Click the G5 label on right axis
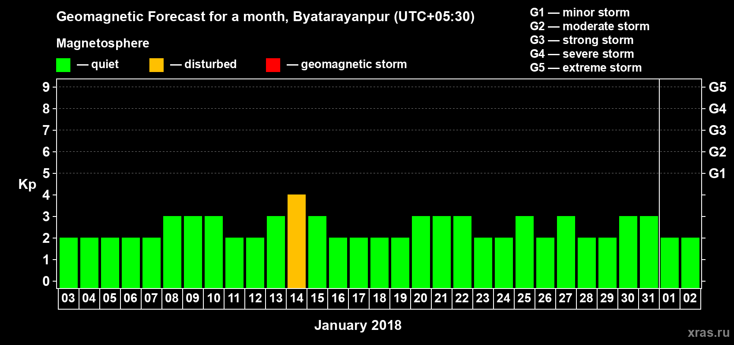The width and height of the screenshot is (734, 345). 717,87
